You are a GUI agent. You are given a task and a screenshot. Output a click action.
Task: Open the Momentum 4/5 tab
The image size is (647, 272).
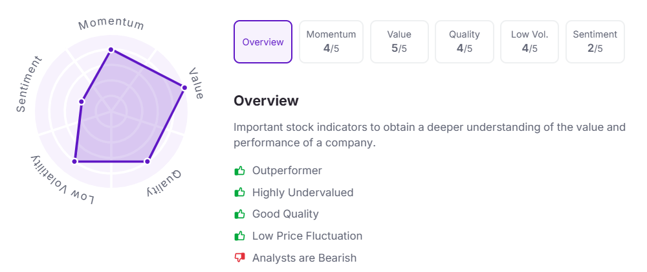click(x=331, y=42)
